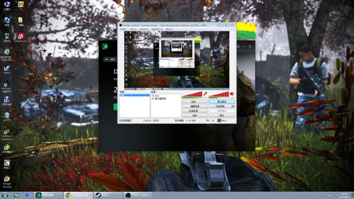Viewport: 354px width, 199px height.
Task: Open the cloudmusic desktop icon
Action: (21, 38)
